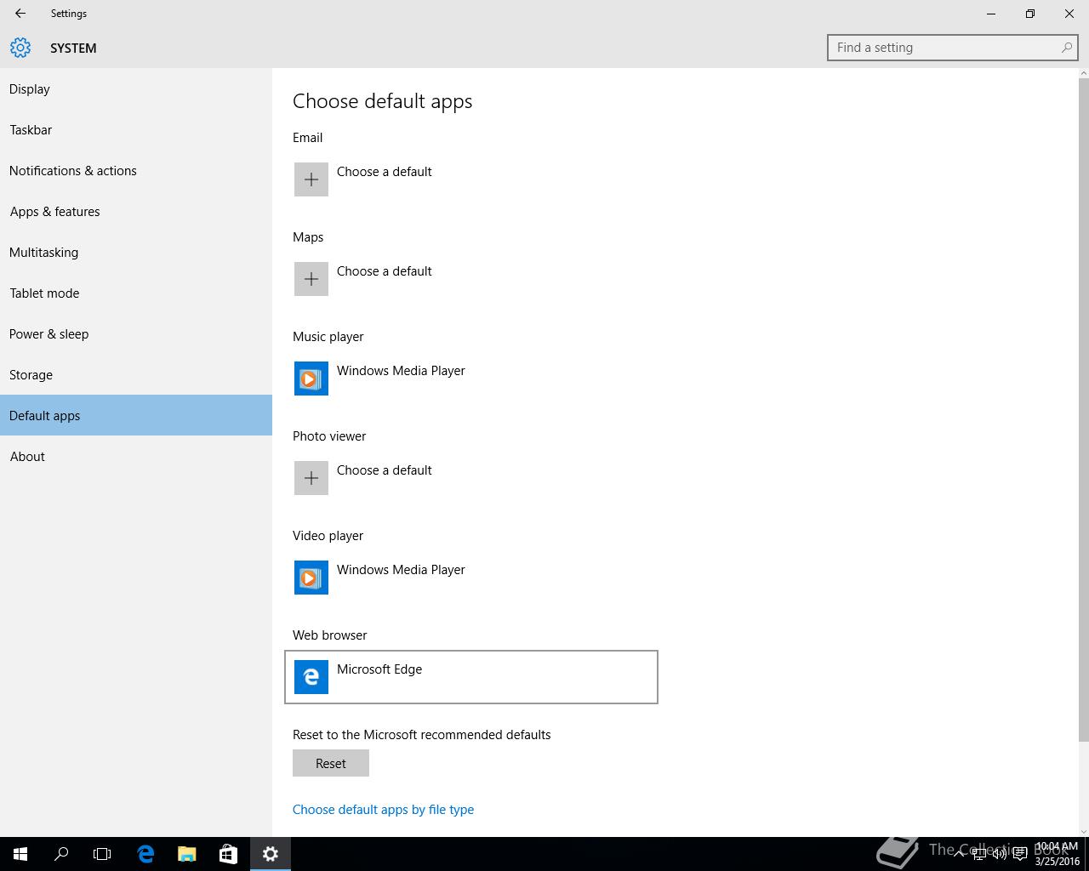Open Choose default apps by file type
Viewport: 1089px width, 871px height.
(x=383, y=809)
